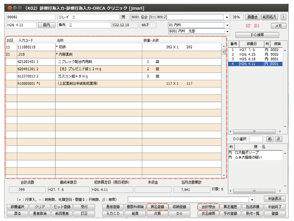Click the プルゼニド錠12mg row name
The height and width of the screenshot is (221, 294).
pyautogui.click(x=80, y=69)
